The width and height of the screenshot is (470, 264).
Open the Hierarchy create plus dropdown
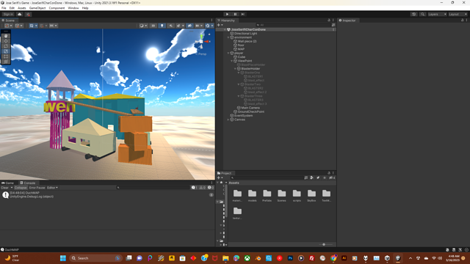(220, 25)
